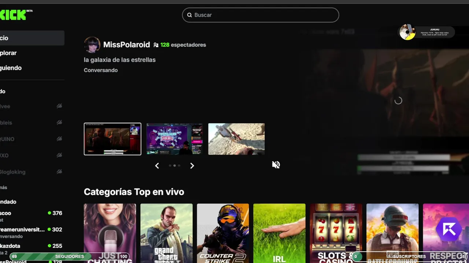This screenshot has height=263, width=469.
Task: Expand the followed list with 'más'
Action: click(4, 187)
